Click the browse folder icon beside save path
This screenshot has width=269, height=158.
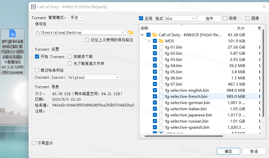(x=131, y=32)
